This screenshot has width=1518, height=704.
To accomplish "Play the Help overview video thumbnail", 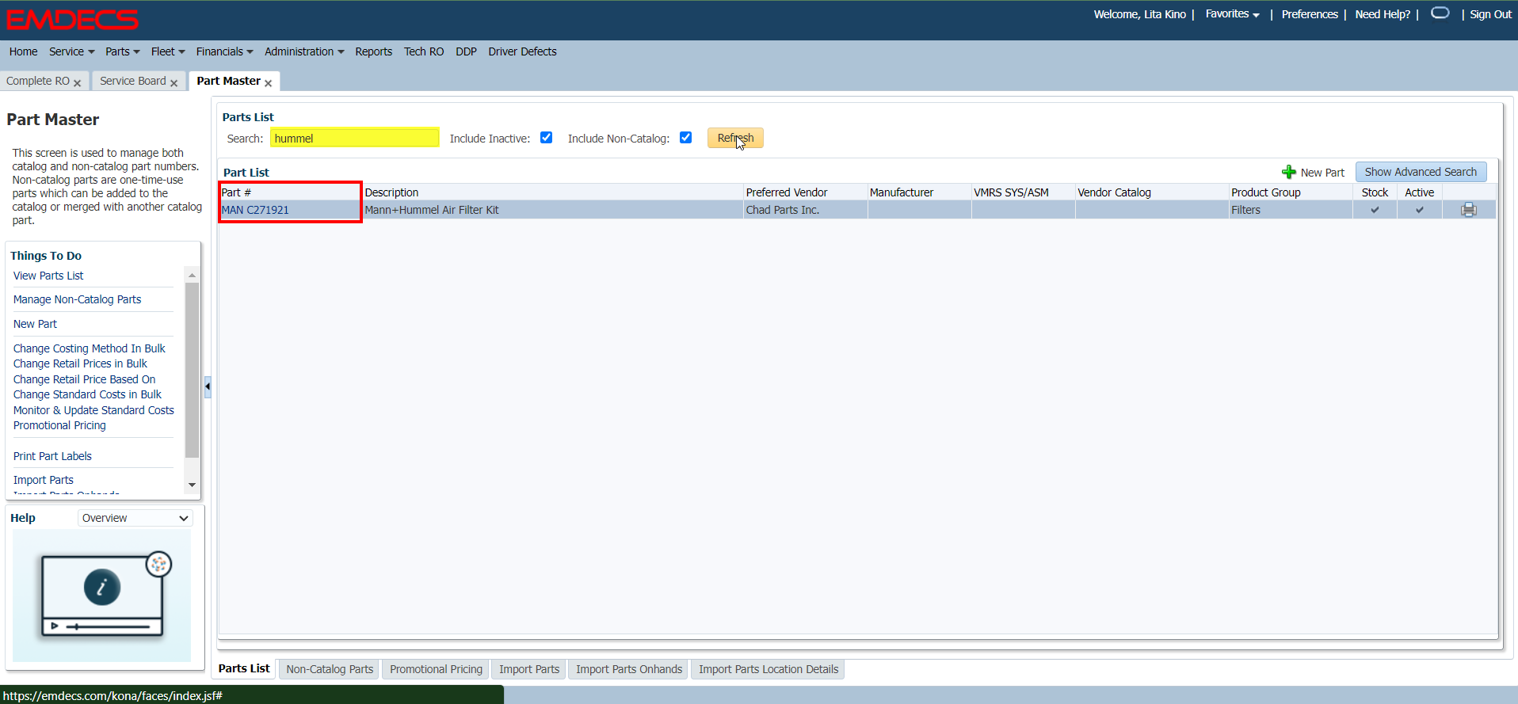I will [101, 596].
